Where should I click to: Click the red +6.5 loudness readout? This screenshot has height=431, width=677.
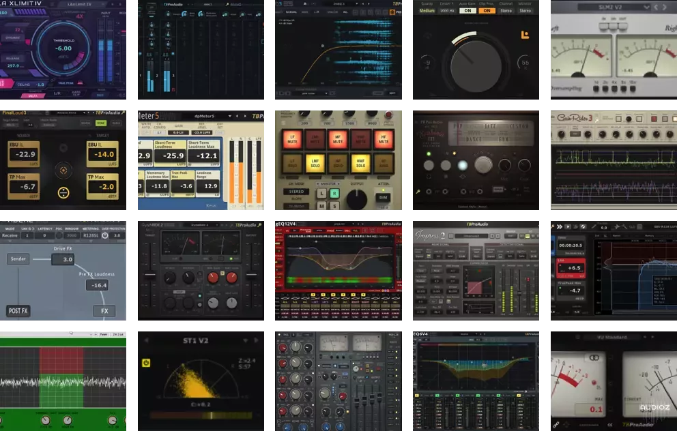click(x=571, y=268)
